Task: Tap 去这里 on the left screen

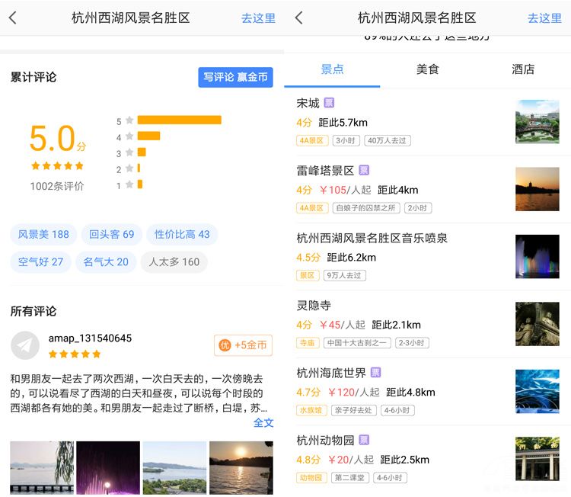Action: [x=258, y=18]
